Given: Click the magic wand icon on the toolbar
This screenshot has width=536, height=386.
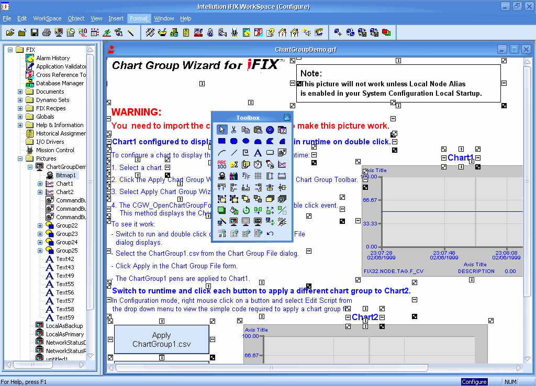Looking at the screenshot, I should (131, 32).
